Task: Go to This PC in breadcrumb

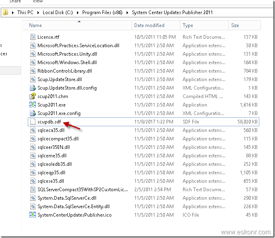Action: [25, 13]
